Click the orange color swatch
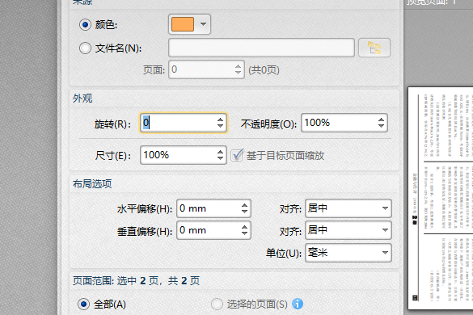This screenshot has width=473, height=315. [183, 24]
